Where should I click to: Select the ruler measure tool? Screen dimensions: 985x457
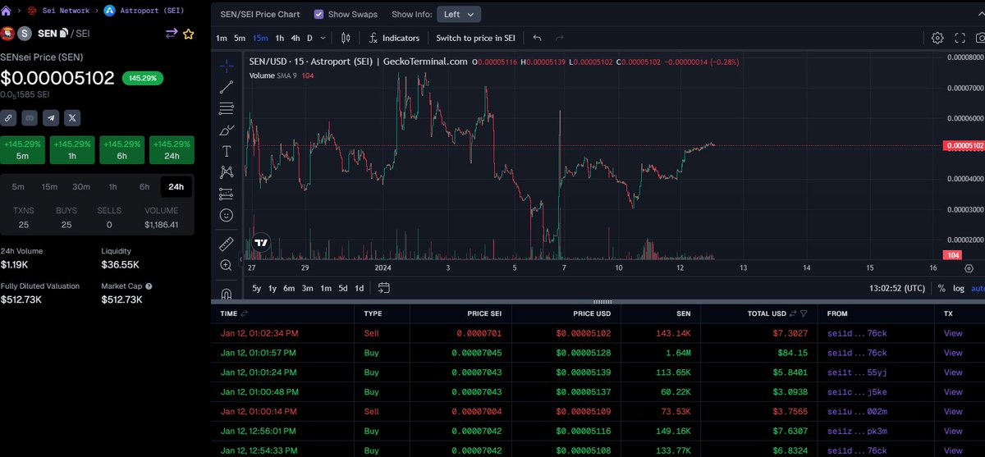[x=227, y=244]
